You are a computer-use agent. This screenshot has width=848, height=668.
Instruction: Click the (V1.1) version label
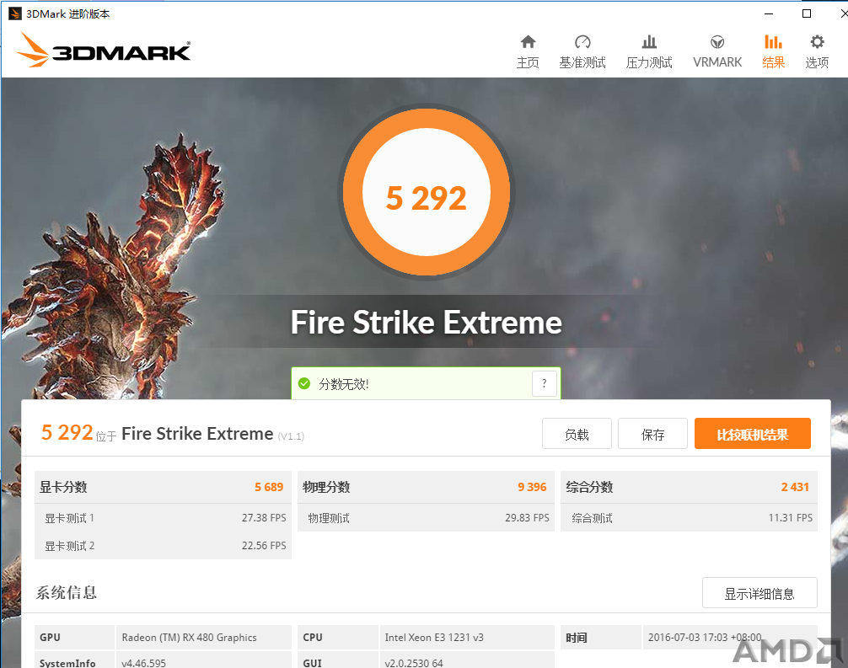pyautogui.click(x=291, y=436)
